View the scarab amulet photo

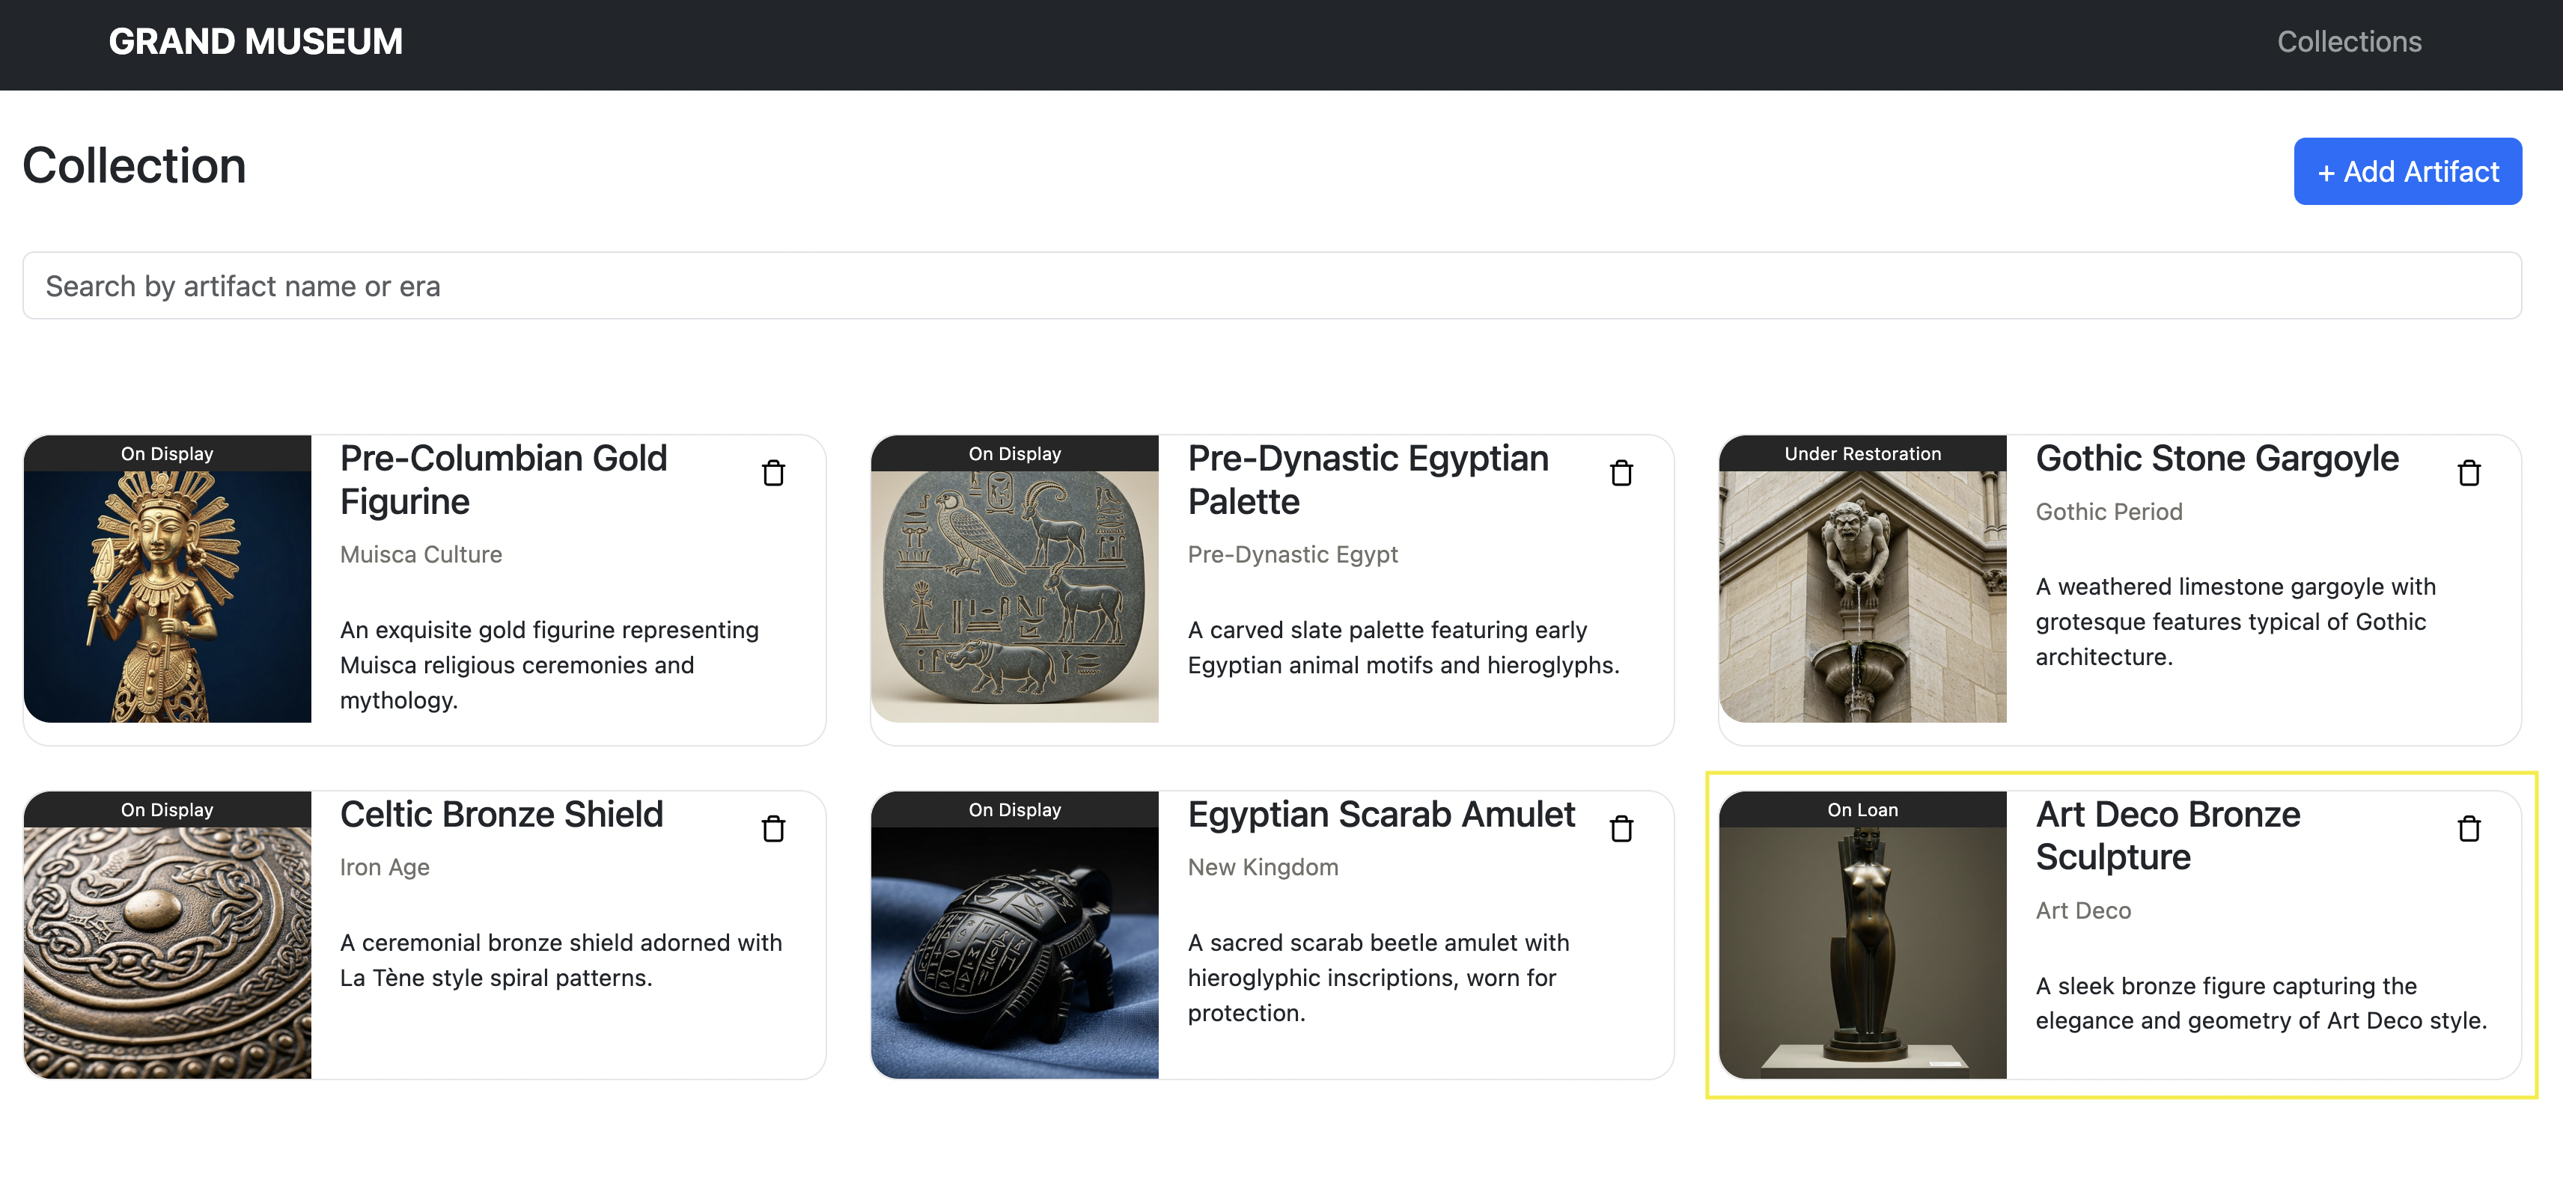pos(1014,952)
